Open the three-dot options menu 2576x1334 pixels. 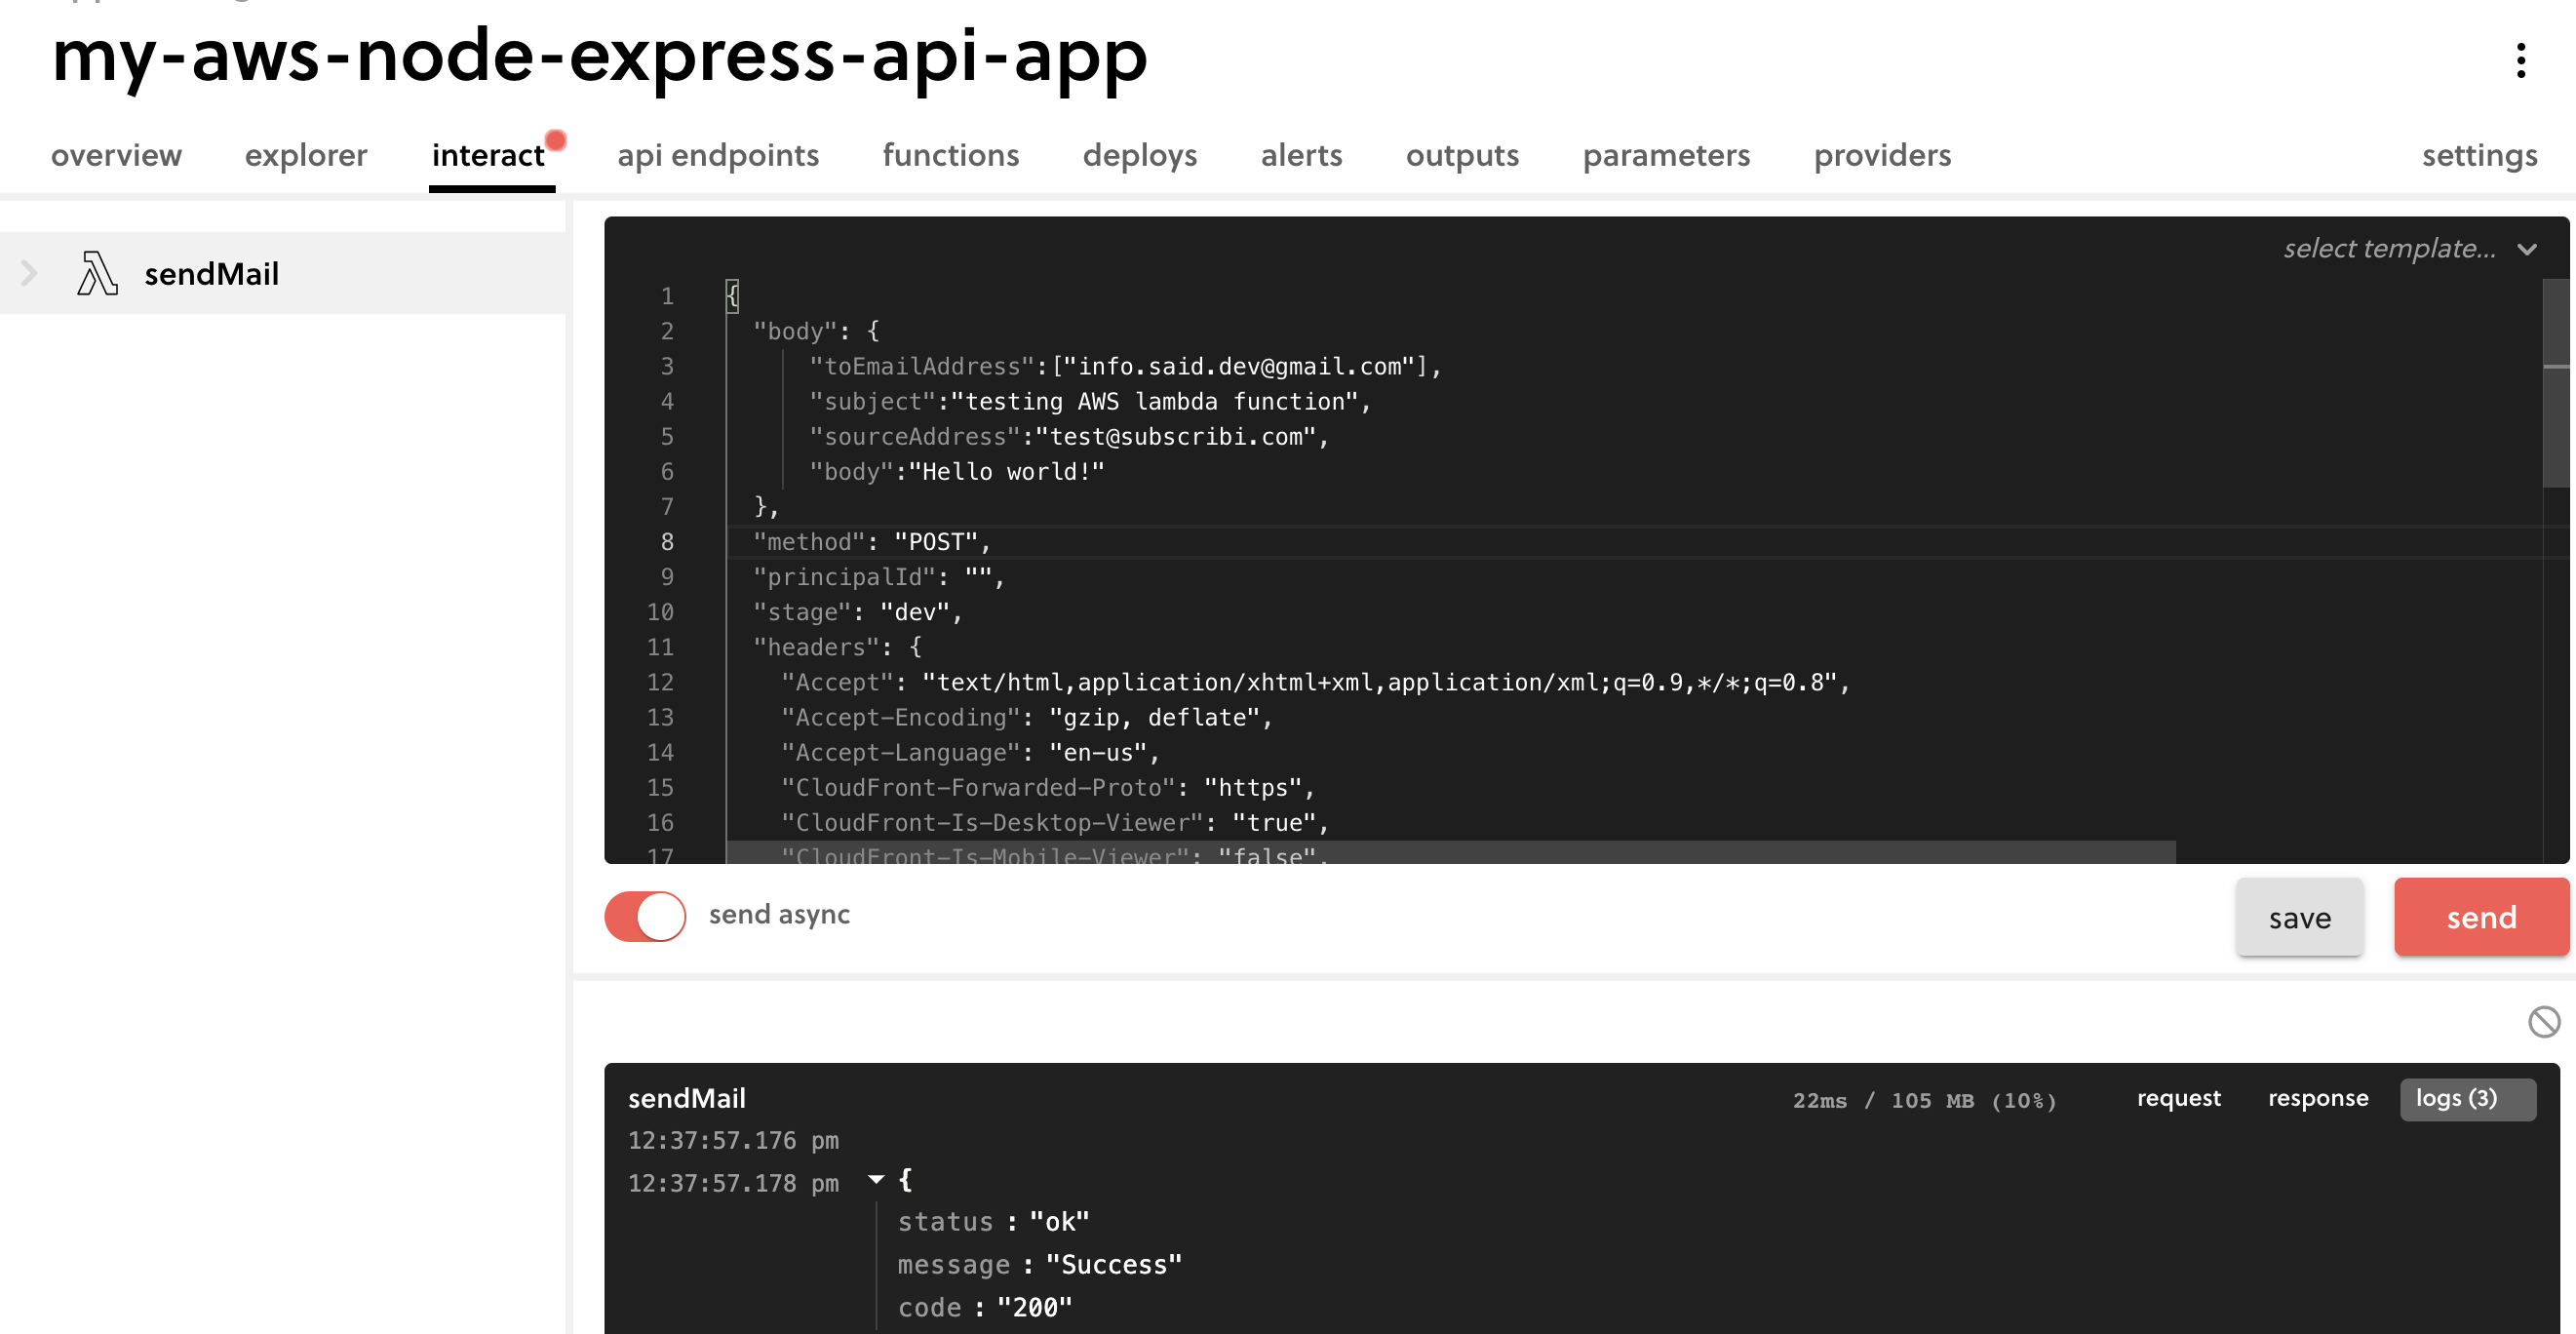click(x=2520, y=60)
